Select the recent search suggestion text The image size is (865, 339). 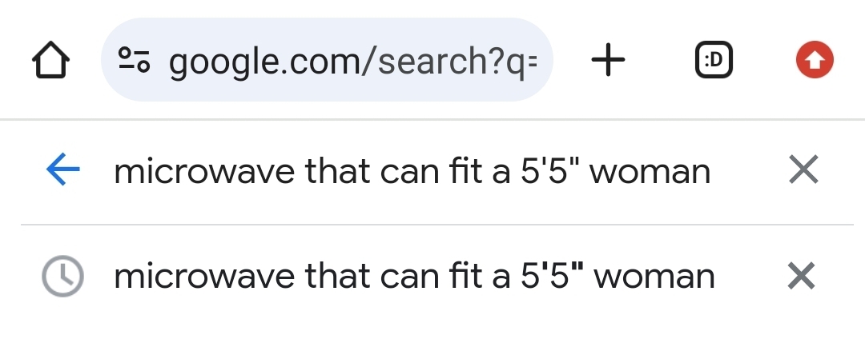pyautogui.click(x=414, y=277)
